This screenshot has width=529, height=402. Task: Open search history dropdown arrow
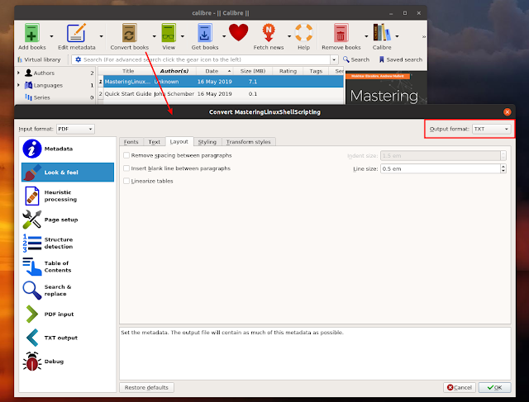coord(334,59)
